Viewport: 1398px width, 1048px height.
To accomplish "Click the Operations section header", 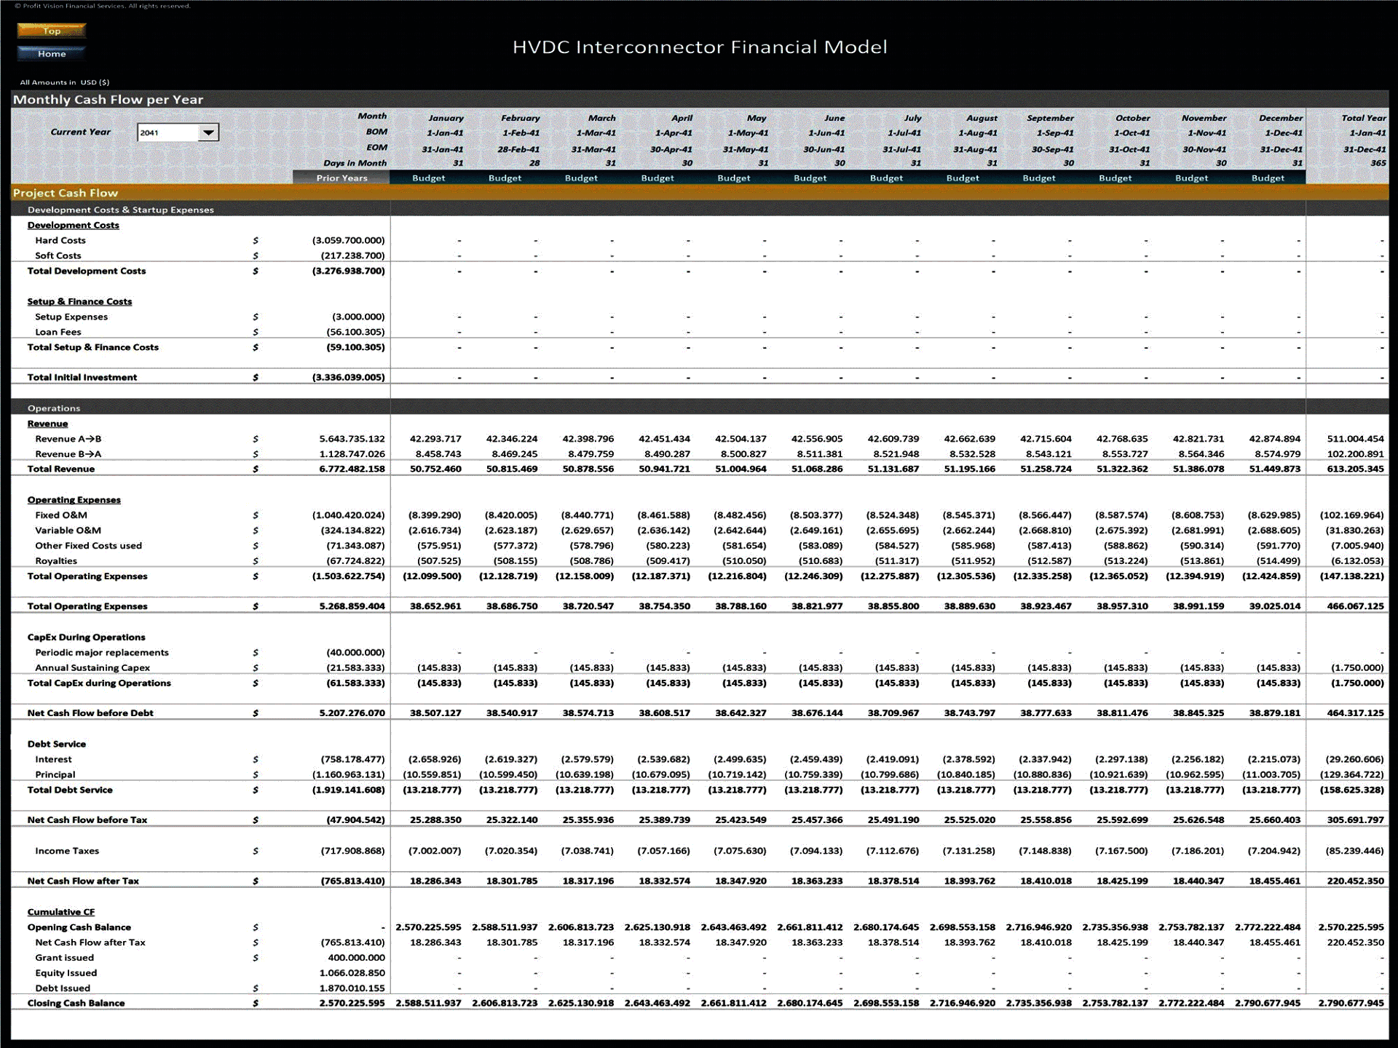I will tap(54, 408).
